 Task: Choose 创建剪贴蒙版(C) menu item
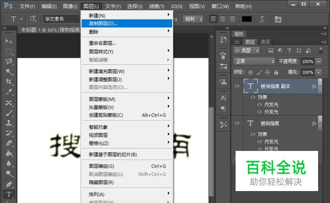pyautogui.click(x=127, y=115)
